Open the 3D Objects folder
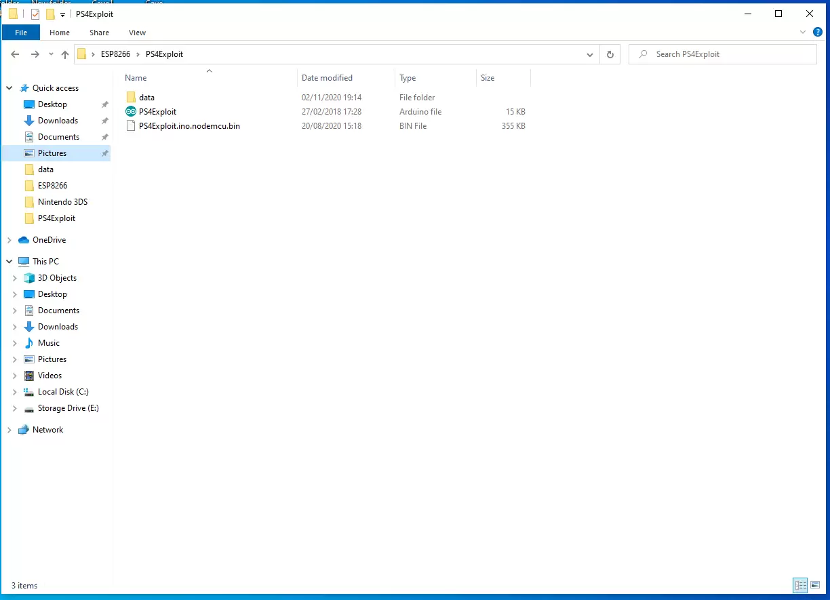Screen dimensions: 830x600 pyautogui.click(x=57, y=278)
